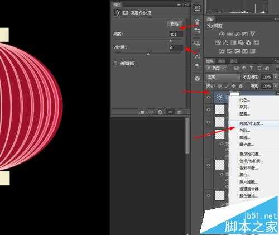Open the Clone Source stamp icon in dock
The height and width of the screenshot is (235, 279).
click(x=197, y=44)
